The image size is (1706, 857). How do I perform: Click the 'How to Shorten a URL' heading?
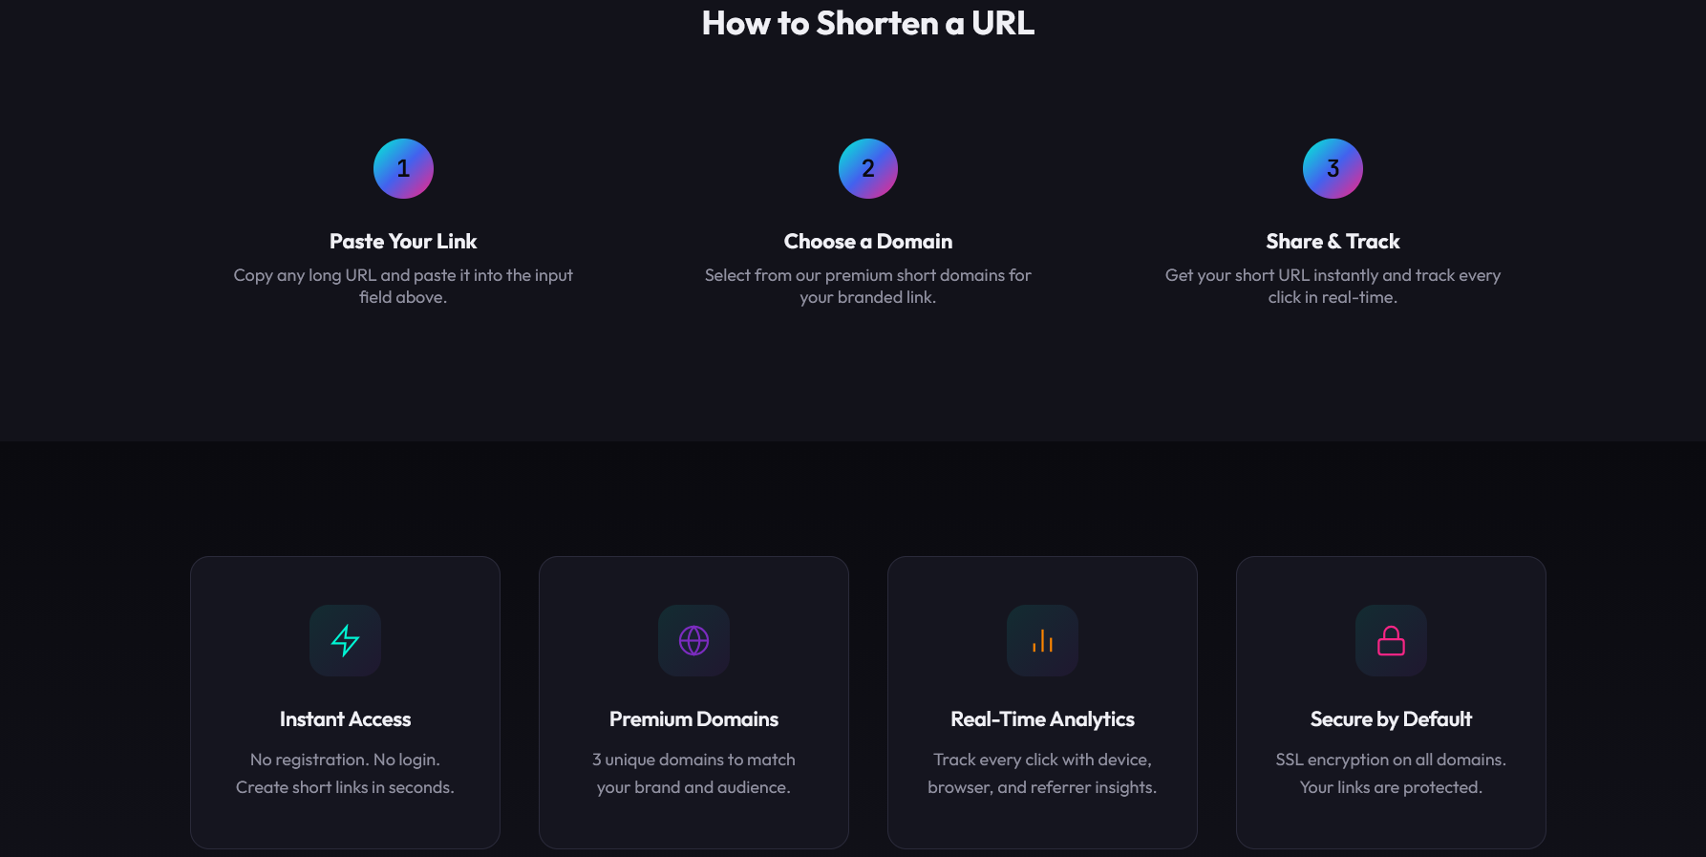point(868,23)
